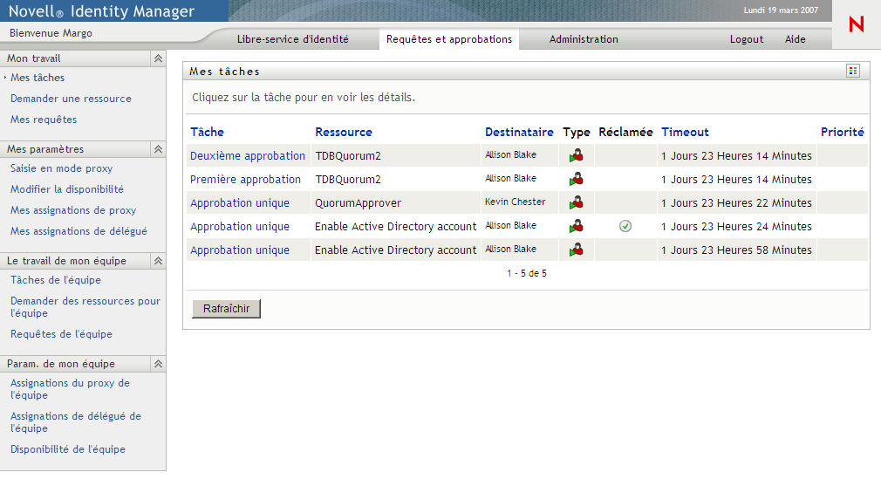The height and width of the screenshot is (479, 881).
Task: Click the Mes paramètres section title
Action: point(45,149)
